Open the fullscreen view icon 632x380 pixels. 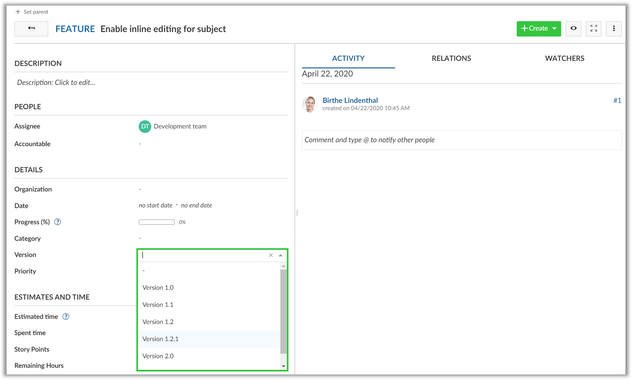point(593,29)
